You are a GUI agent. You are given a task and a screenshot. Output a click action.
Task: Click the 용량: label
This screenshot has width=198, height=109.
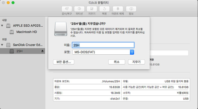click(57, 87)
